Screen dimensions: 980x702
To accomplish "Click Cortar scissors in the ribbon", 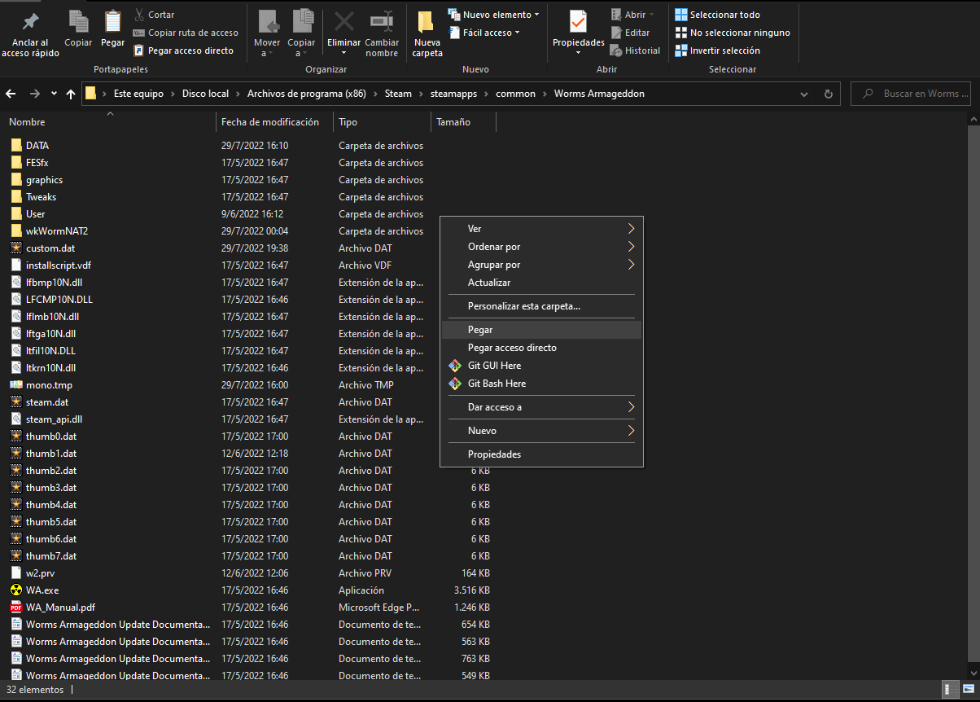I will tap(154, 15).
